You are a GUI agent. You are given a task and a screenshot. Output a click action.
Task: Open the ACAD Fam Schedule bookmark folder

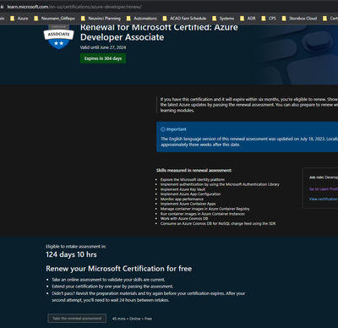tap(184, 19)
